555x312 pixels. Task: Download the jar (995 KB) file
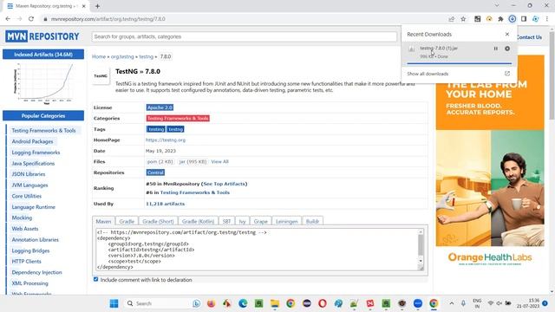(x=193, y=162)
